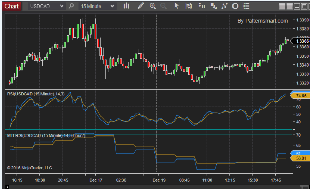The image size is (310, 189).
Task: Open the Indicators zigzag icon
Action: tap(224, 6)
